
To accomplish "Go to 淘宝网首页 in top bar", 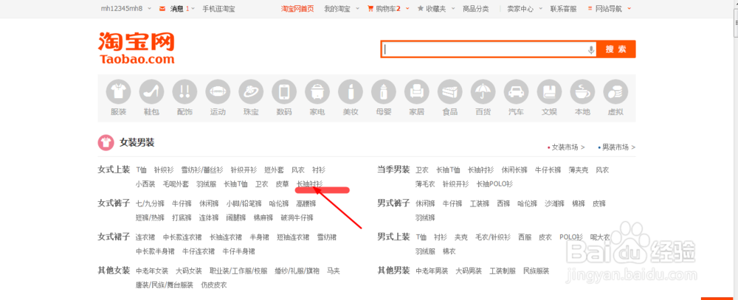I will (297, 8).
